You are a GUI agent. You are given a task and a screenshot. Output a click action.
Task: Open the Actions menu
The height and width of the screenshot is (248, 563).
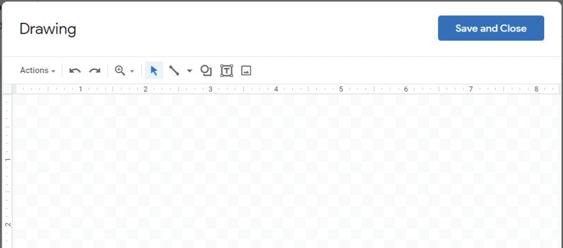37,70
